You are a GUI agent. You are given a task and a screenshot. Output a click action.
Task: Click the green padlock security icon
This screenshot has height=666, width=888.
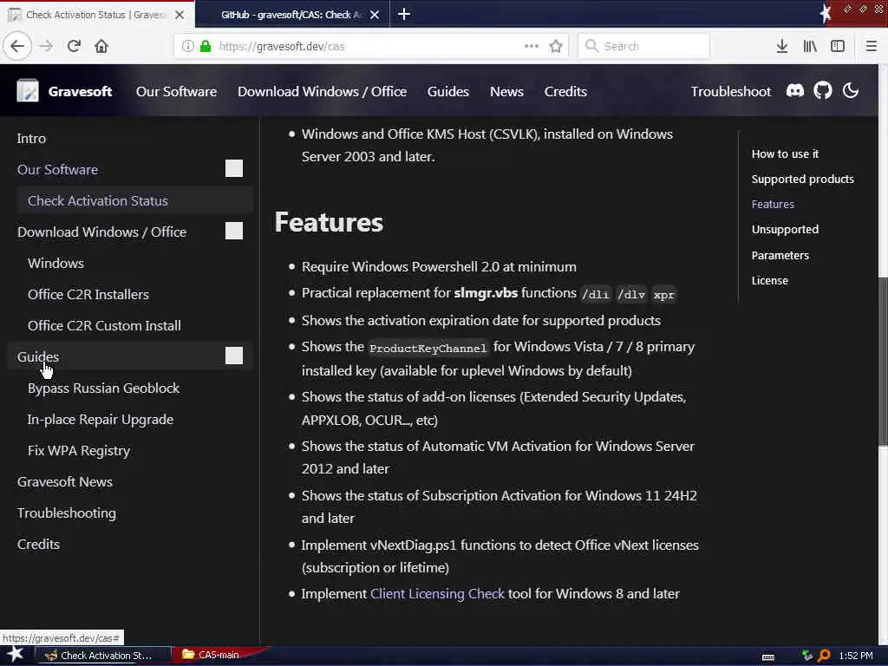click(x=206, y=46)
